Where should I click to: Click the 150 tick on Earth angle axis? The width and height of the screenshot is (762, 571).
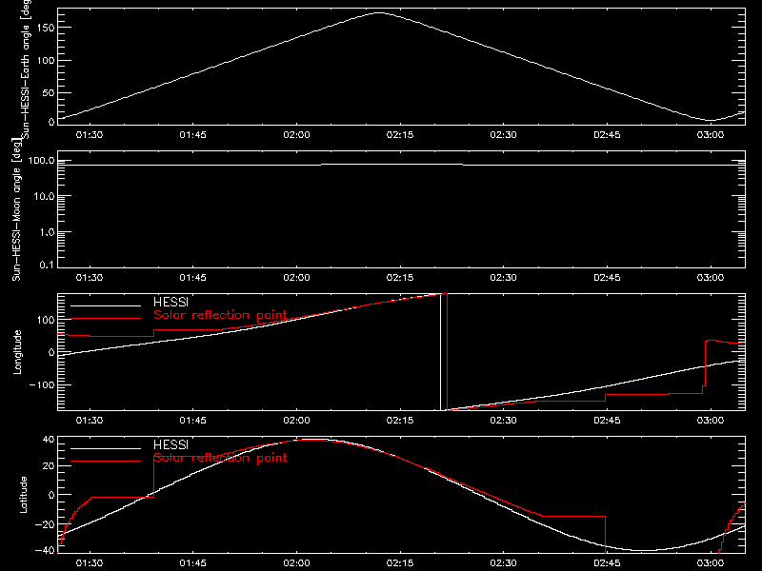46,28
